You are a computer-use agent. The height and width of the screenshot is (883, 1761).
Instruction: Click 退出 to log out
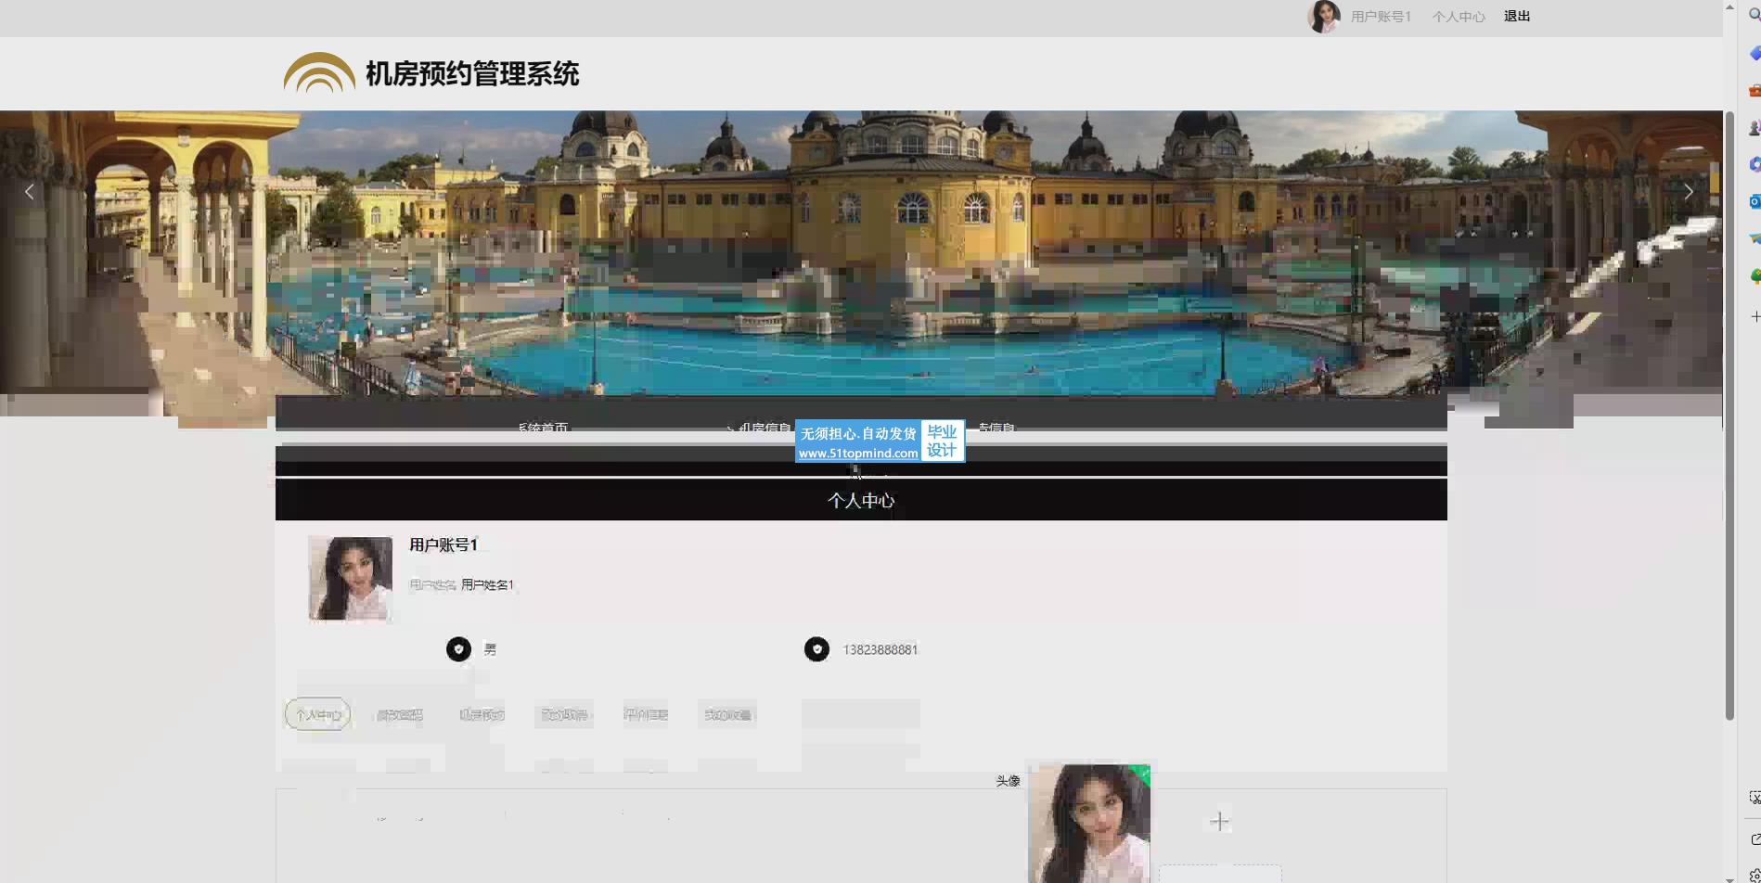(x=1517, y=17)
